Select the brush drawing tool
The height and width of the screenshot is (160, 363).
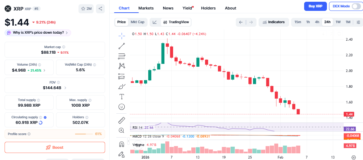tap(122, 86)
